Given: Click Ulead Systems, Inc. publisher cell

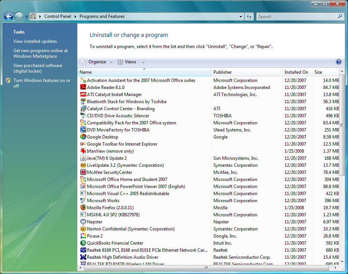Looking at the screenshot, I should 232,130.
